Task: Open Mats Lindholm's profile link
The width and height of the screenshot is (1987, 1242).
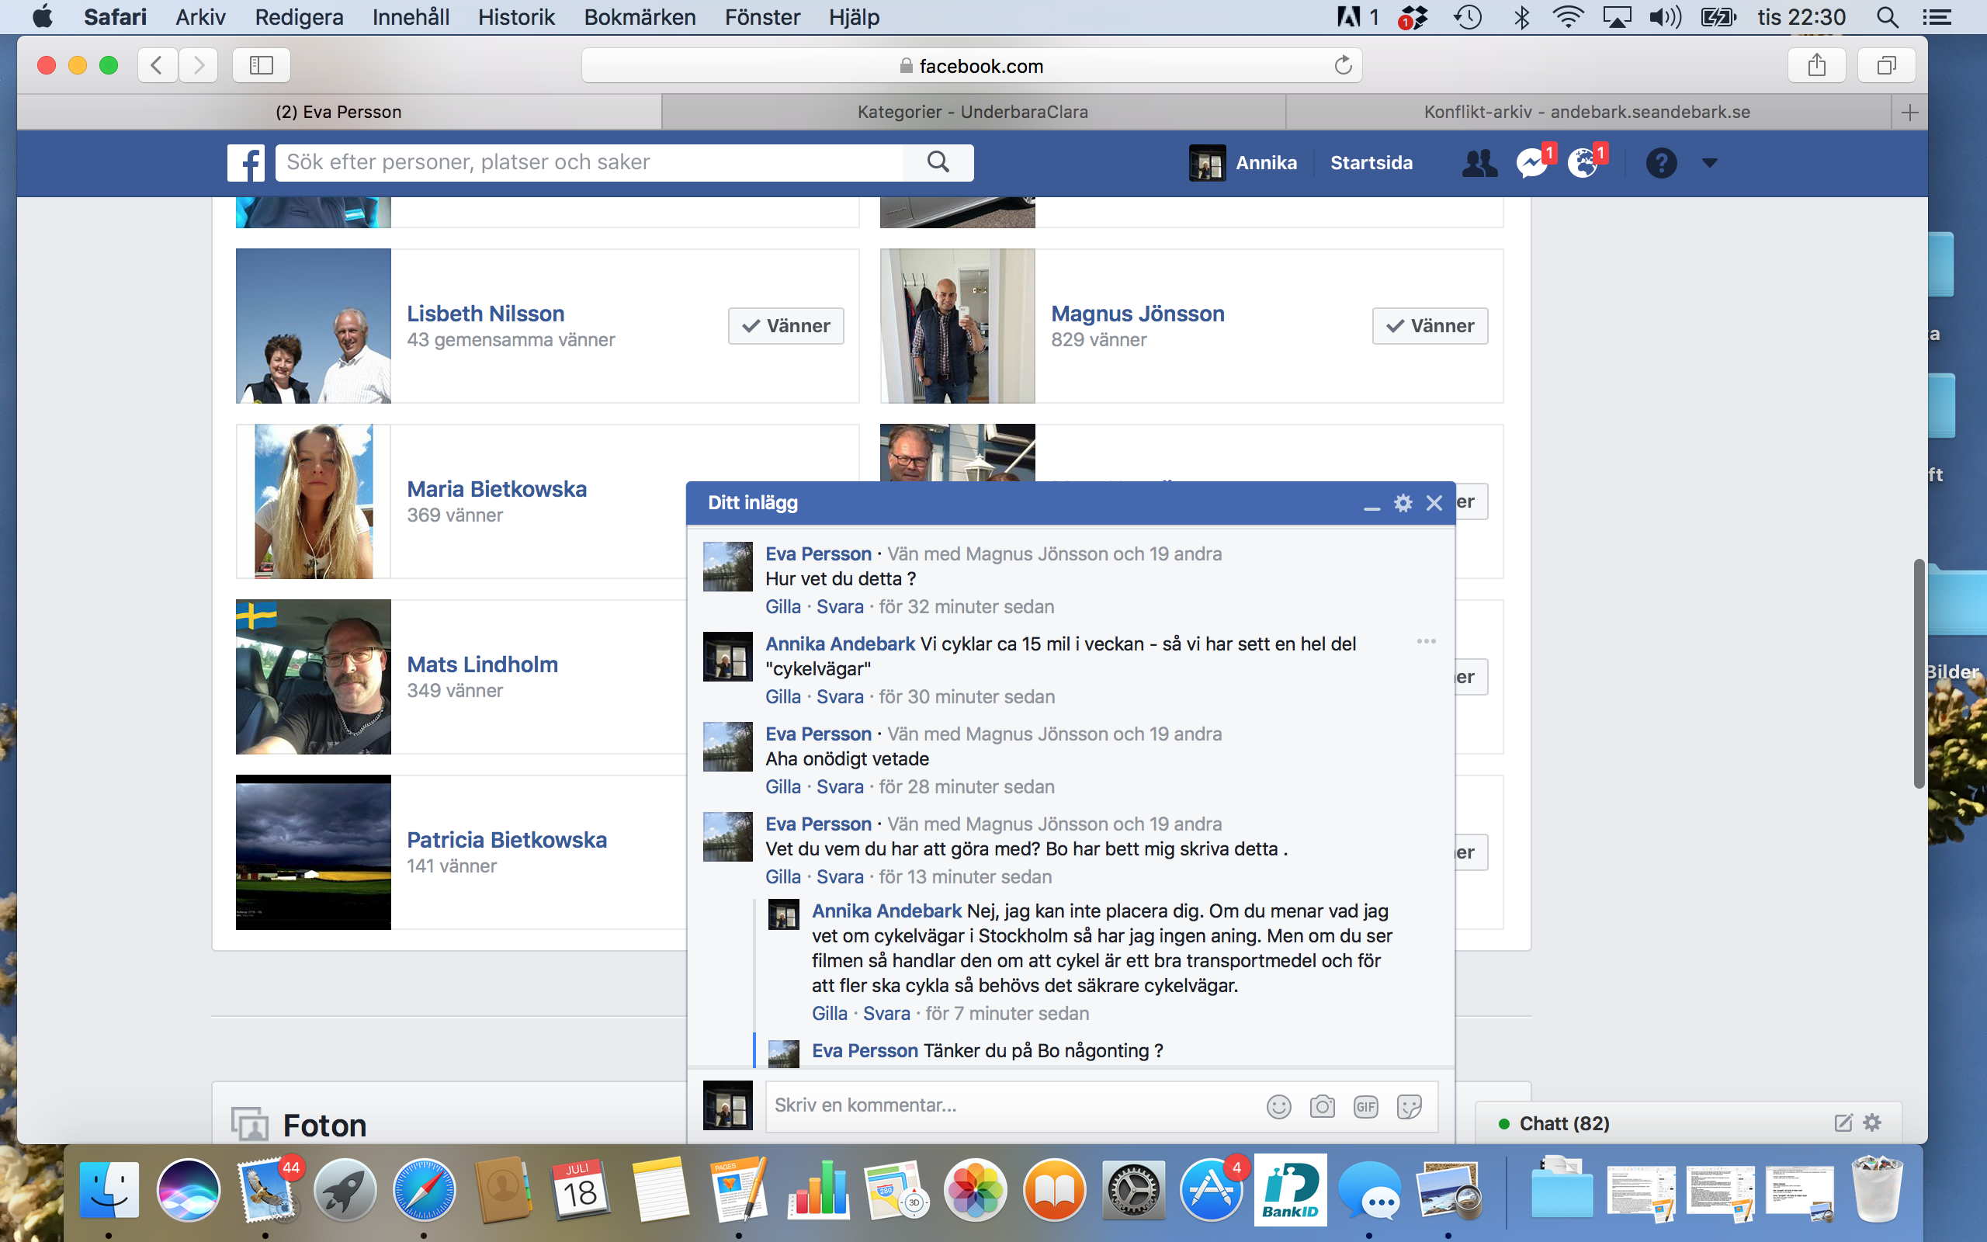Action: pyautogui.click(x=482, y=664)
